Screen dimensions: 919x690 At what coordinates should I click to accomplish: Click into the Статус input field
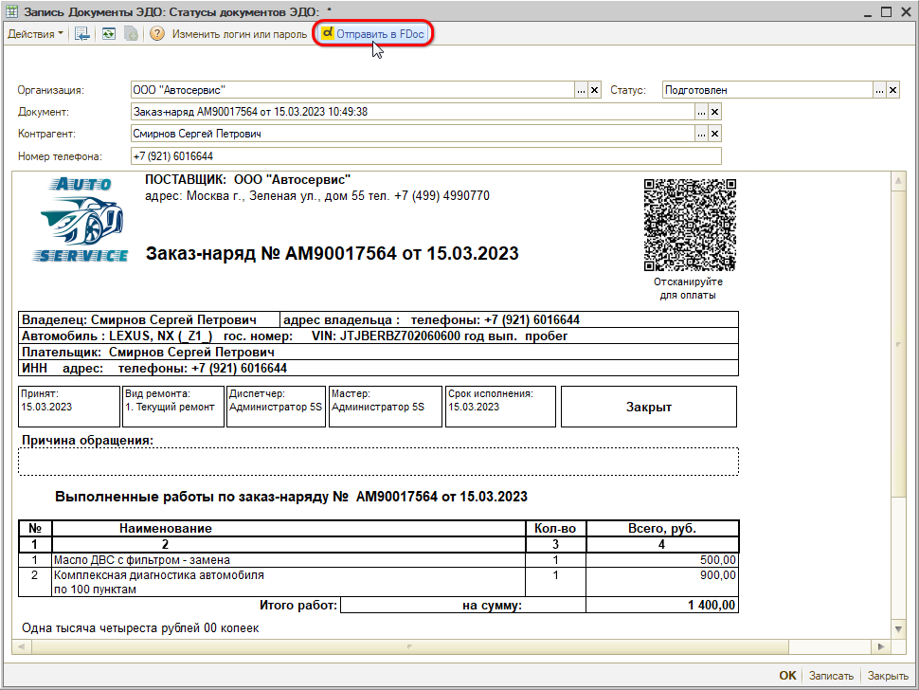(x=767, y=90)
